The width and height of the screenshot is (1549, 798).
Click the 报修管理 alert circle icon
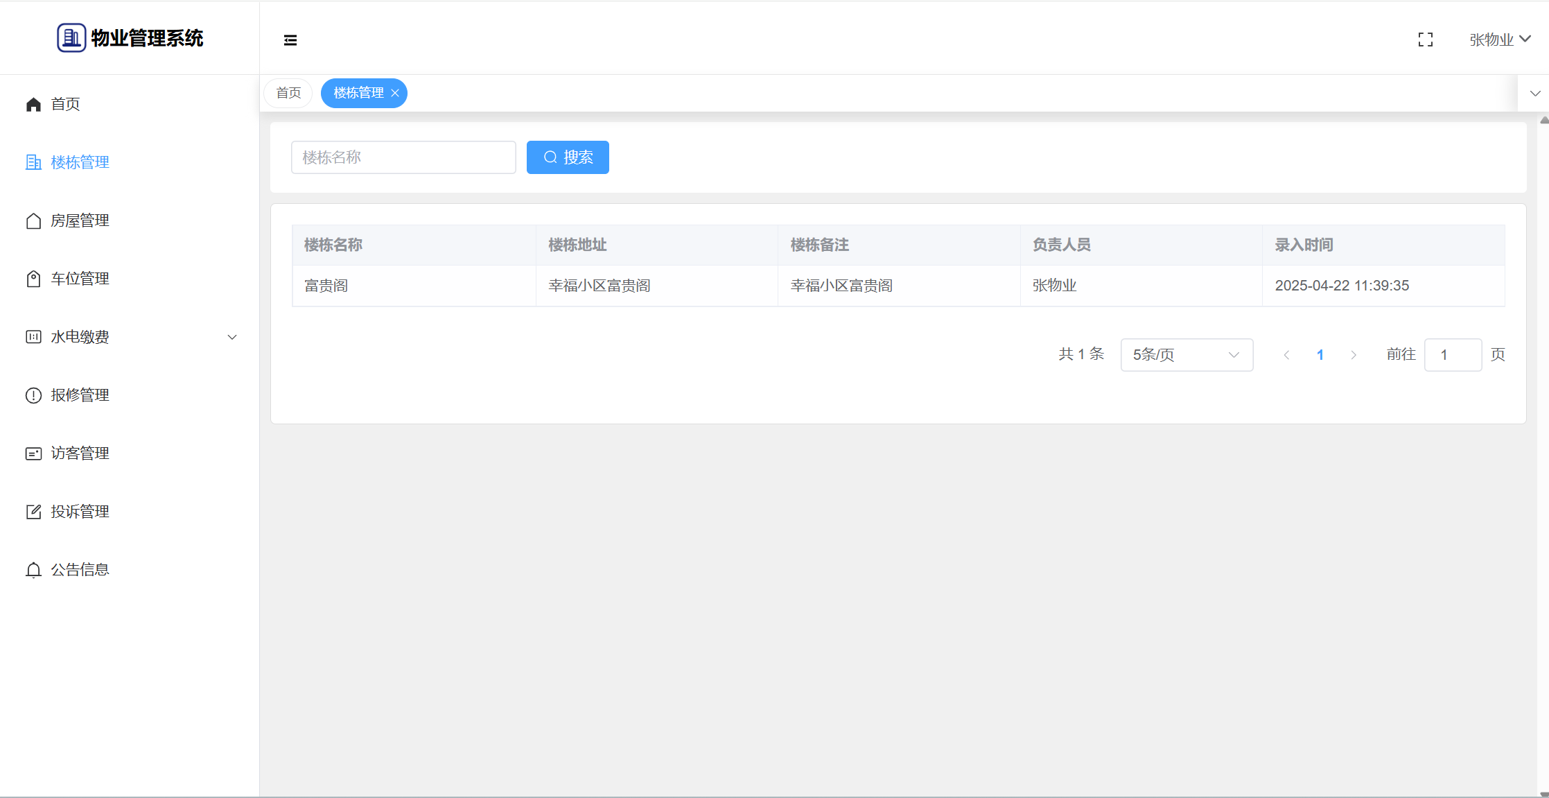[x=33, y=395]
